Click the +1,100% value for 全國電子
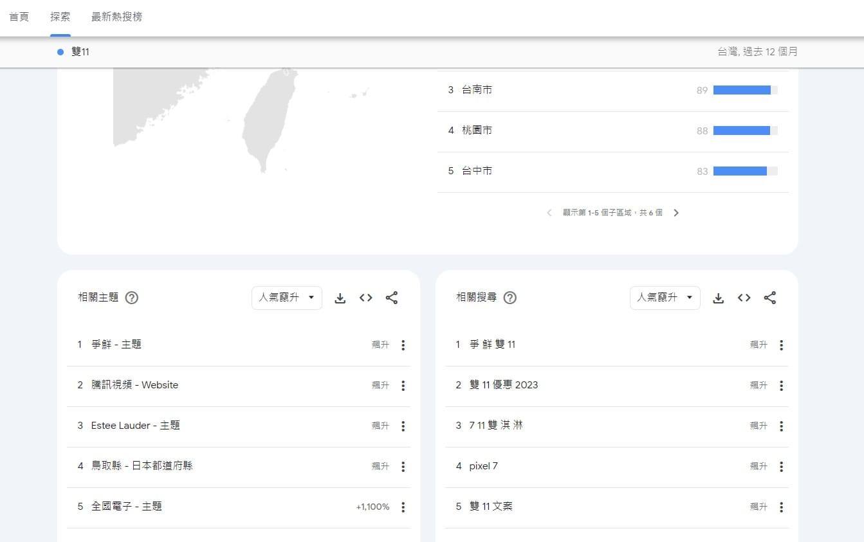The width and height of the screenshot is (864, 542). point(372,507)
